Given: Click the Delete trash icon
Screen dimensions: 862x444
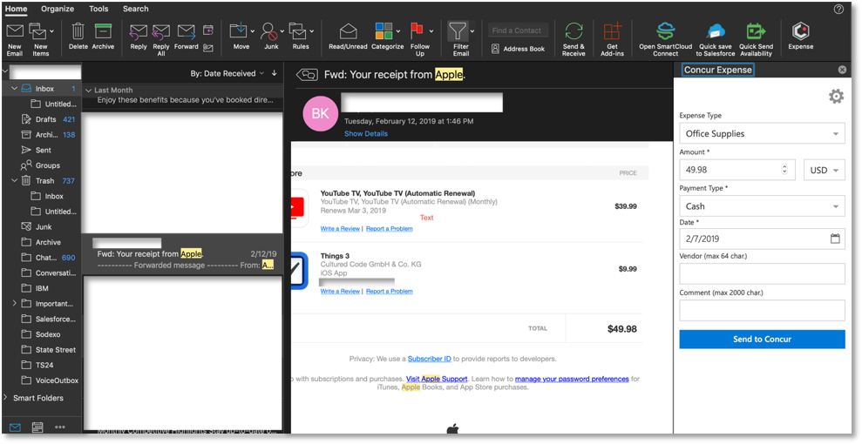Looking at the screenshot, I should 78,31.
